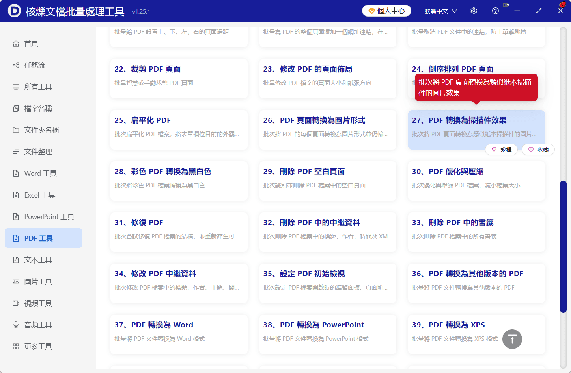
Task: Open tool 34、修改 PDF 中繼資料
Action: click(x=179, y=283)
